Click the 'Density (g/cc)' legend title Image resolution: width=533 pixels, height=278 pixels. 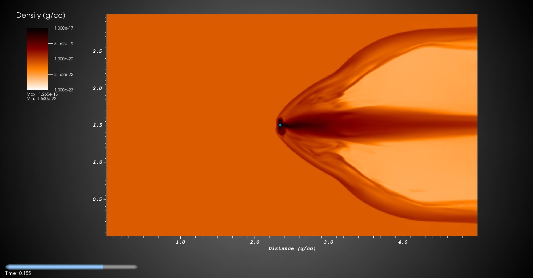(x=41, y=15)
